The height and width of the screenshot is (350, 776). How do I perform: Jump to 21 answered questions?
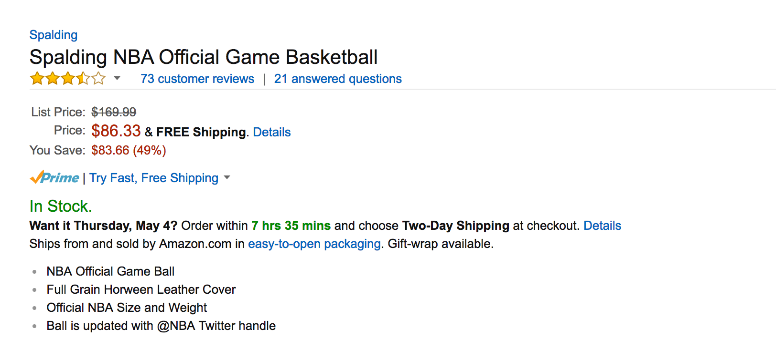pos(338,79)
